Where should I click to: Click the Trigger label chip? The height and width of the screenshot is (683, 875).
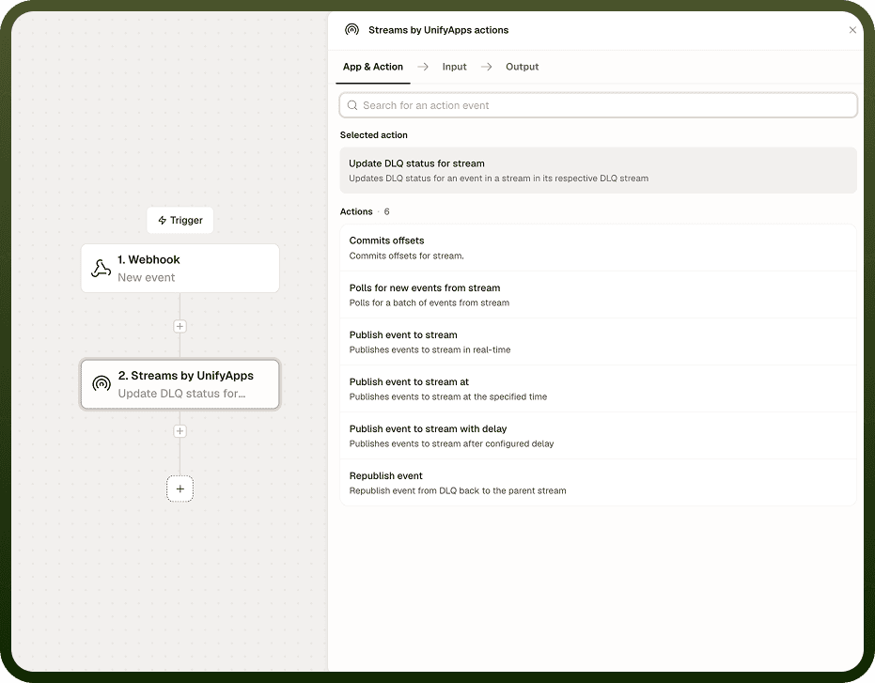coord(180,221)
